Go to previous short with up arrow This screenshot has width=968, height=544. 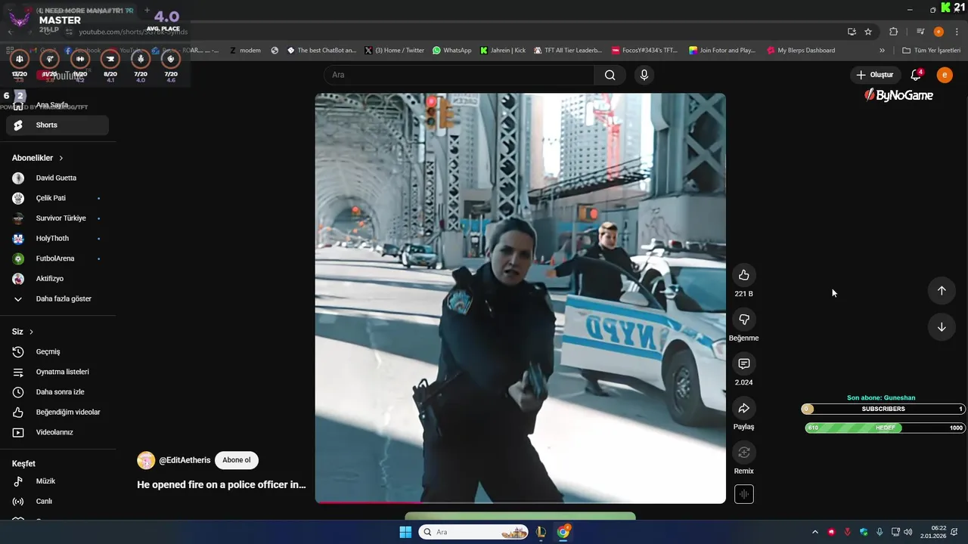942,291
